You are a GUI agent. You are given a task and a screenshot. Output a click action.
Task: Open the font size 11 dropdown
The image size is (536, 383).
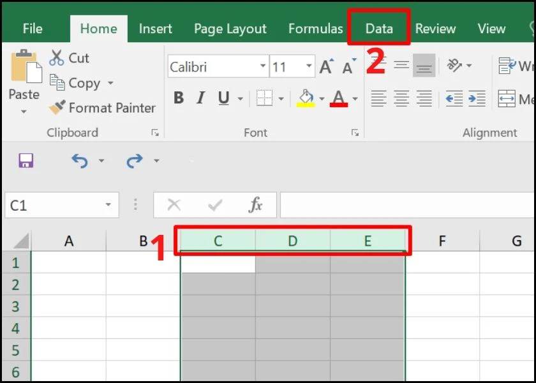[309, 66]
